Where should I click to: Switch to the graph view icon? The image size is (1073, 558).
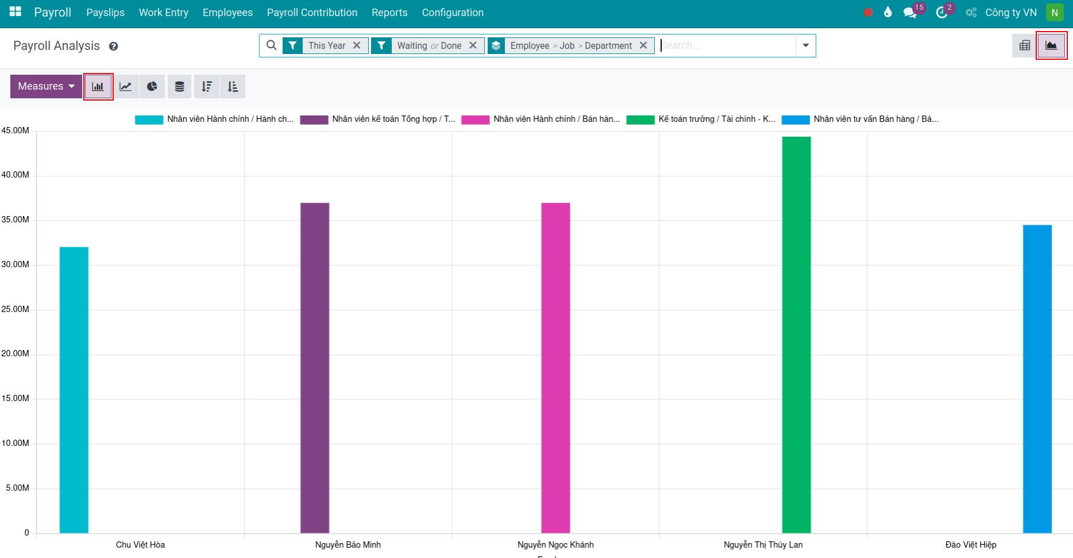click(1051, 45)
